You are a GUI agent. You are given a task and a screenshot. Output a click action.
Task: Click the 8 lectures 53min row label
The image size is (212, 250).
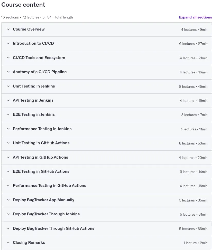tap(193, 143)
